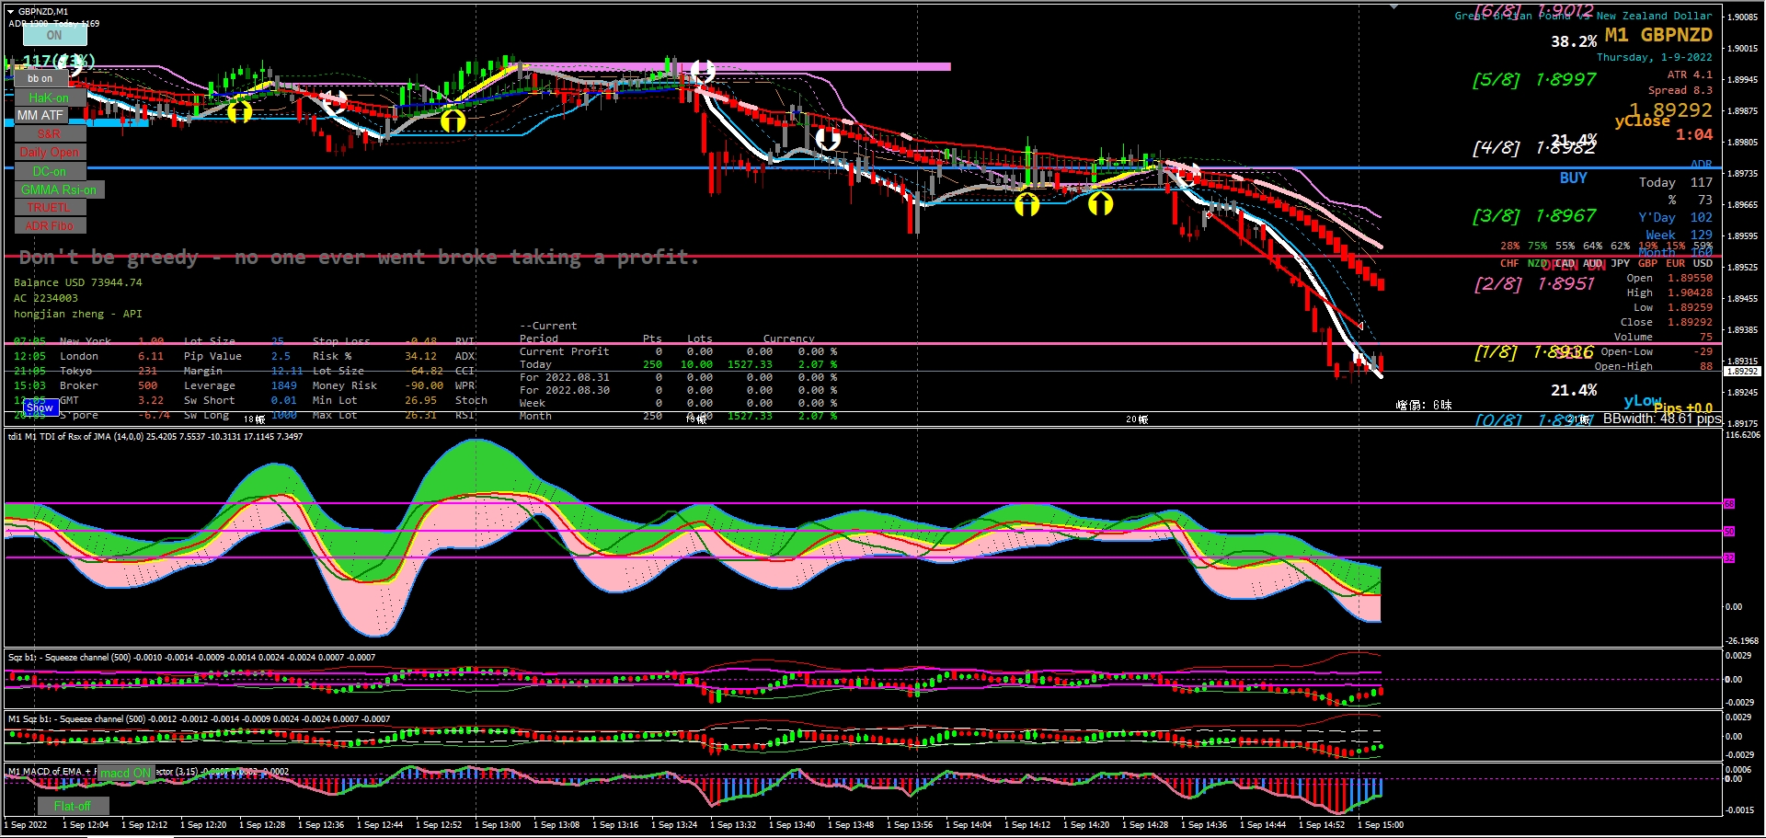Switch the Flat-off button
1766x838 pixels.
click(72, 806)
